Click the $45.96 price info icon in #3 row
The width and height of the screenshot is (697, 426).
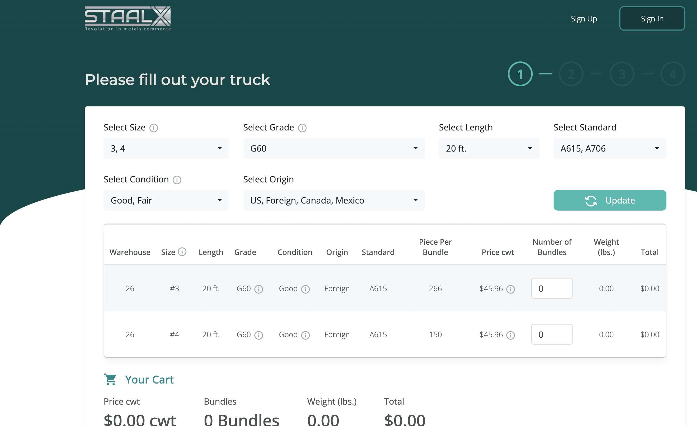[510, 289]
